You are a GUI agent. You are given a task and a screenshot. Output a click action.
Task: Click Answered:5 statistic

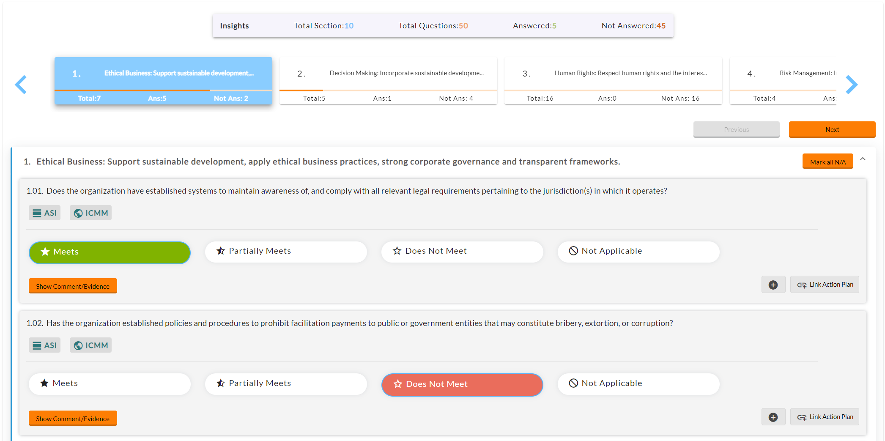click(x=534, y=26)
